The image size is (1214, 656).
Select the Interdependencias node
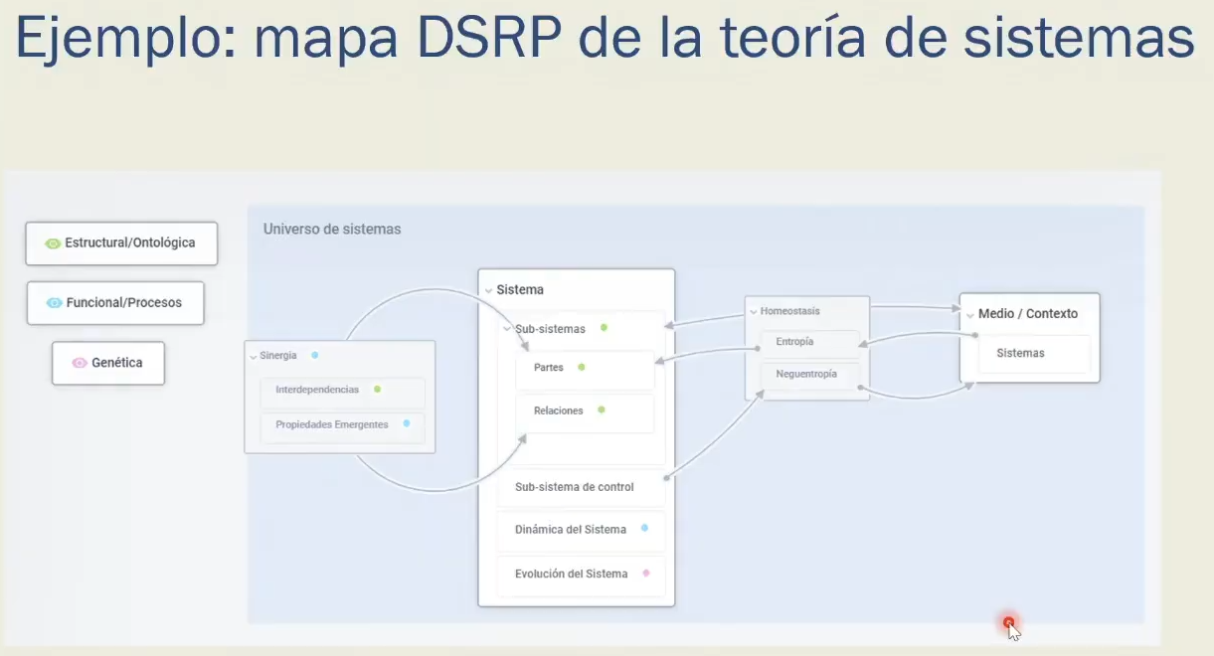point(342,391)
